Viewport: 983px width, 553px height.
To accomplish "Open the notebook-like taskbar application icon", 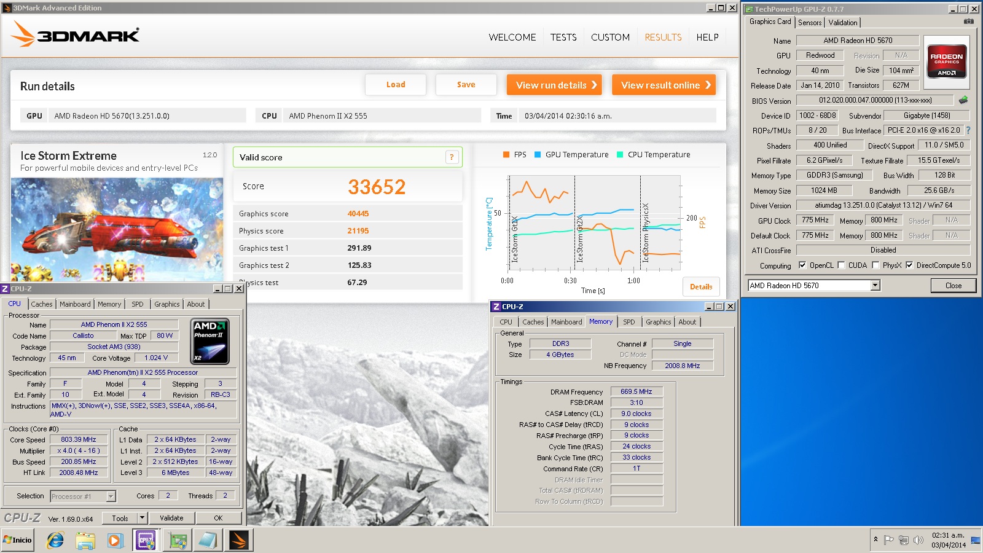I will 207,540.
